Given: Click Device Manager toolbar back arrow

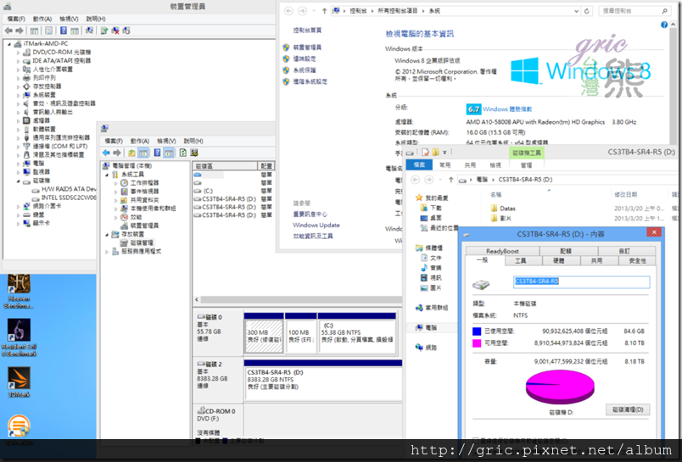Looking at the screenshot, I should pos(8,31).
